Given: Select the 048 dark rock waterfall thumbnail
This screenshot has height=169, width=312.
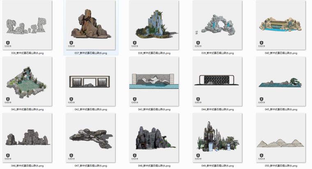Looking at the screenshot, I should click(154, 138).
